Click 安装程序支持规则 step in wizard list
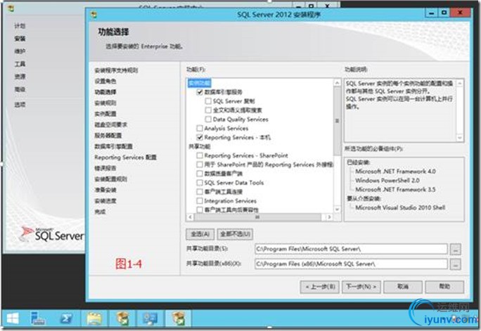 (116, 70)
